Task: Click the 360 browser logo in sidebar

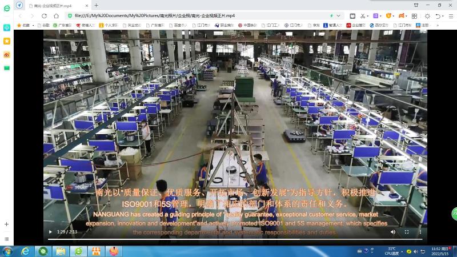Action: click(x=7, y=9)
